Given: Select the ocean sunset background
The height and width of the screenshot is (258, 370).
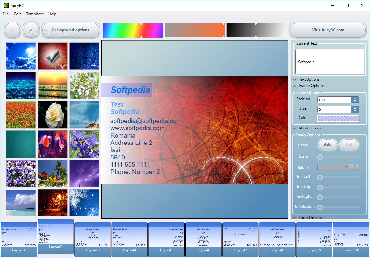Looking at the screenshot, I should click(53, 85).
